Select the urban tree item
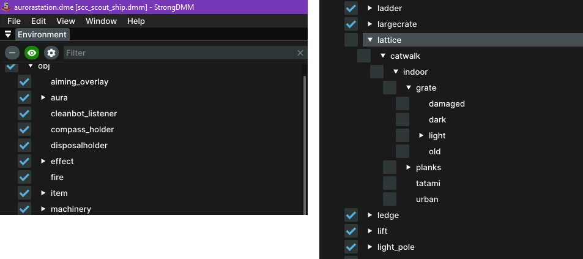583x259 pixels. click(x=427, y=199)
